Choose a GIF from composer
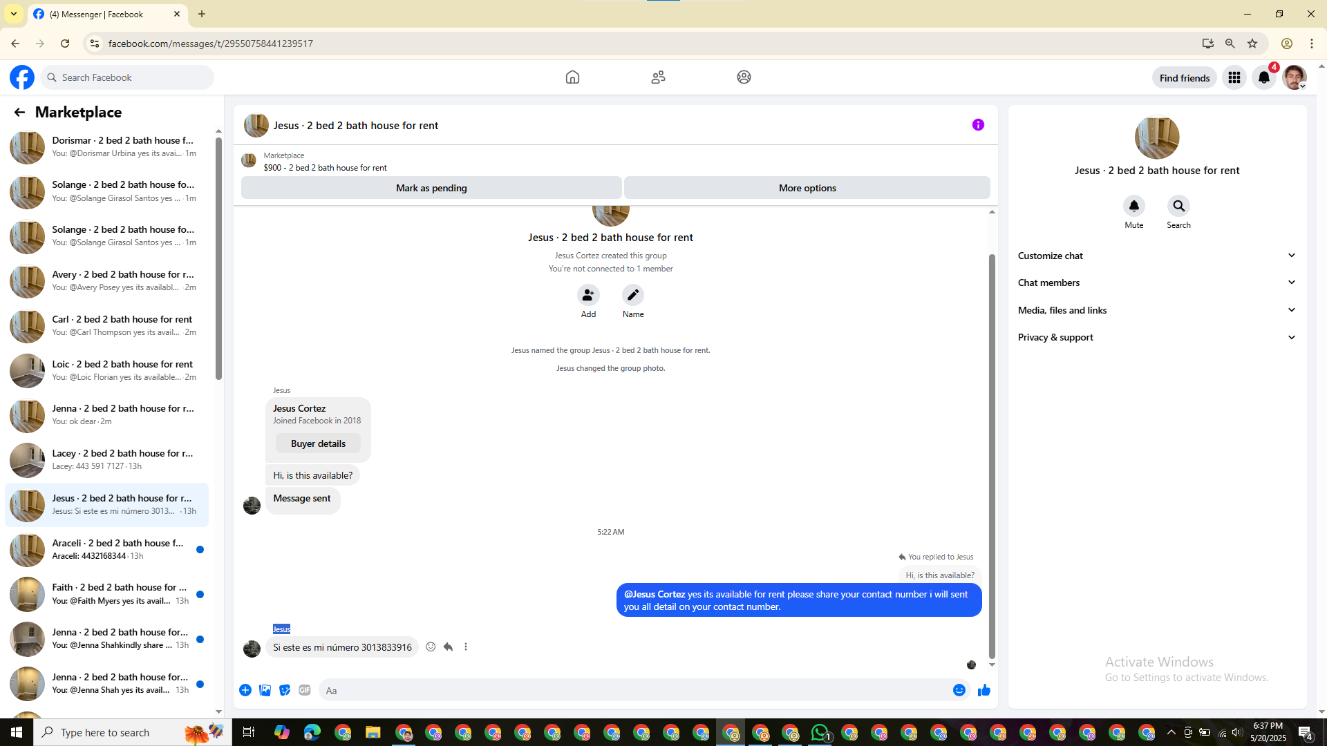 [305, 690]
